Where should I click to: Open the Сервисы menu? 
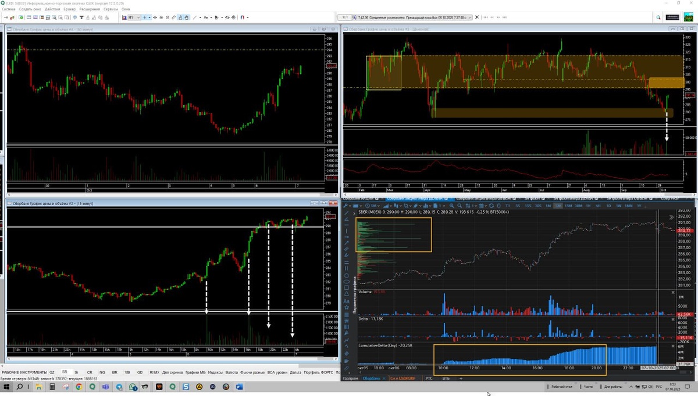[111, 9]
